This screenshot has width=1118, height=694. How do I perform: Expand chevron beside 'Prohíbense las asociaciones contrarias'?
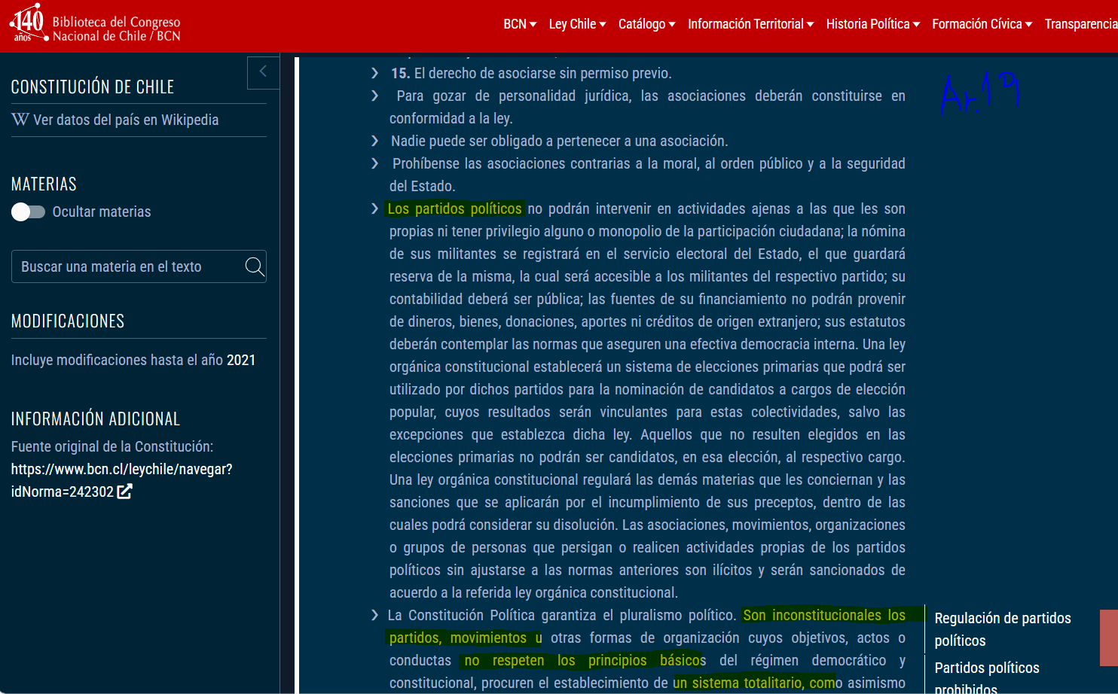[375, 163]
